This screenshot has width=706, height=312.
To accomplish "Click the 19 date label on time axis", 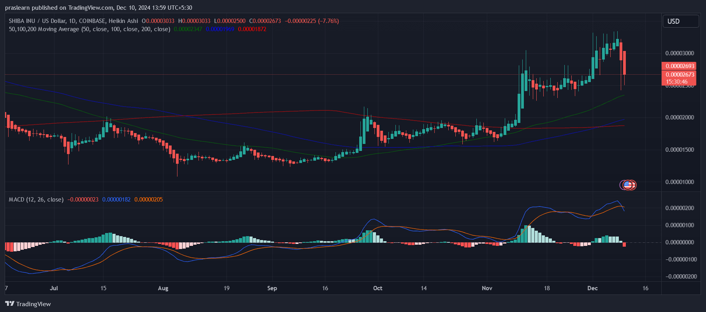I will 227,288.
